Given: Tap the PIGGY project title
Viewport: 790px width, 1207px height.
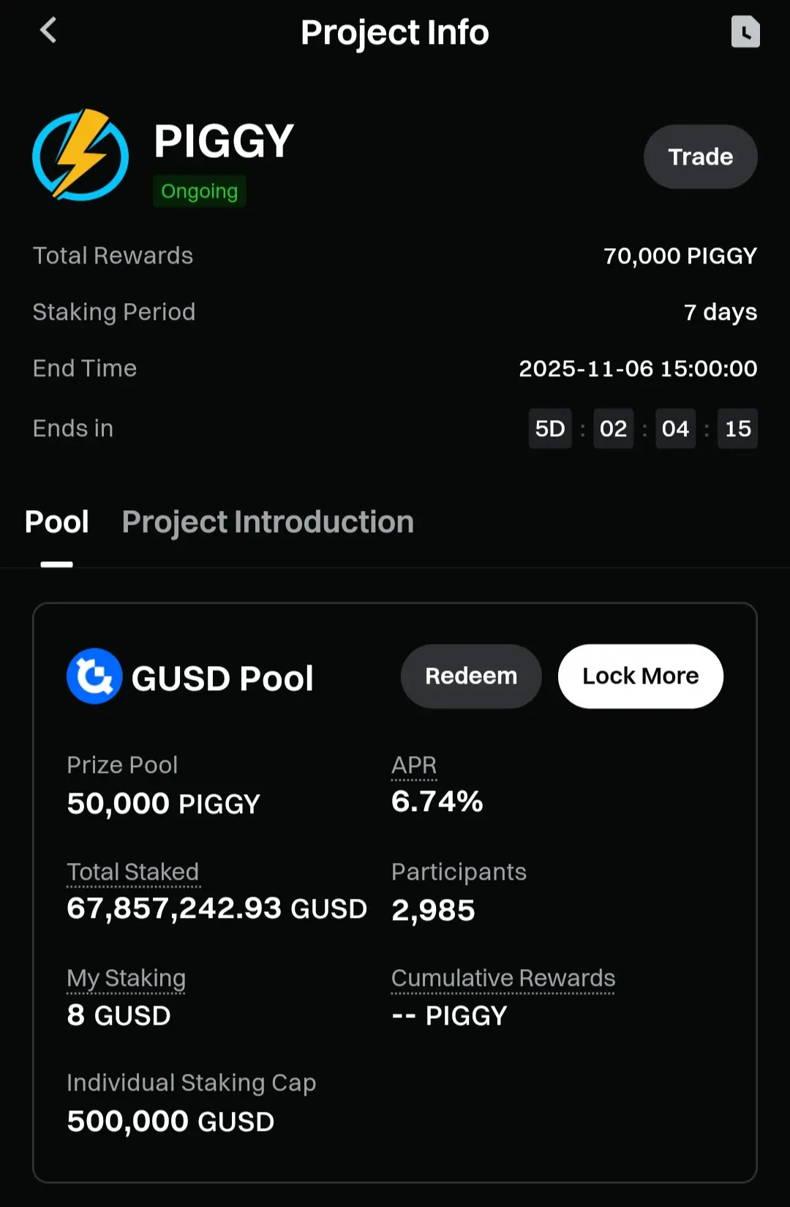Looking at the screenshot, I should click(x=224, y=141).
